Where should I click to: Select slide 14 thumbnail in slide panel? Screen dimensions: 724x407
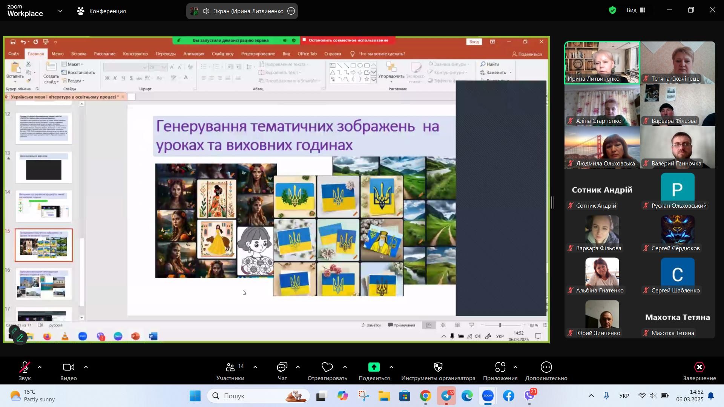44,206
